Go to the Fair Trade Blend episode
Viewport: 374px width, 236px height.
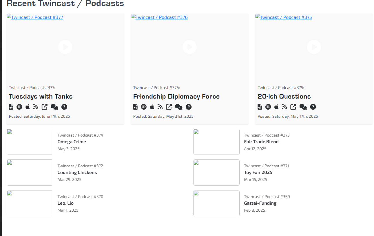[261, 142]
